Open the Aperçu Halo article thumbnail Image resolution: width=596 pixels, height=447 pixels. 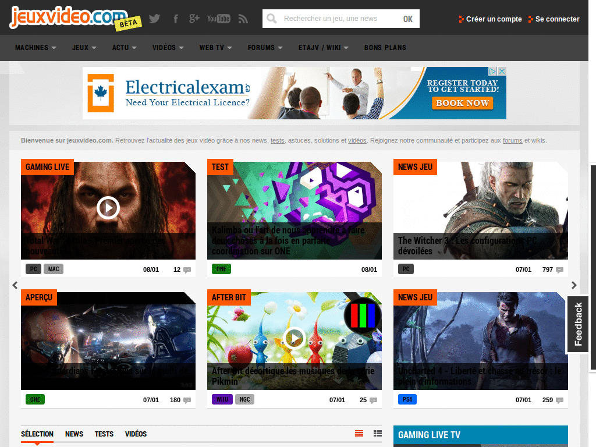point(108,341)
